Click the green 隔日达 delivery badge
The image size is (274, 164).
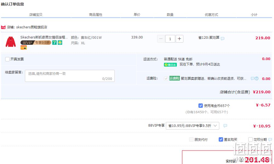[170, 65]
